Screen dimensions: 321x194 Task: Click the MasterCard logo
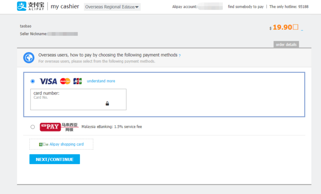(65, 81)
